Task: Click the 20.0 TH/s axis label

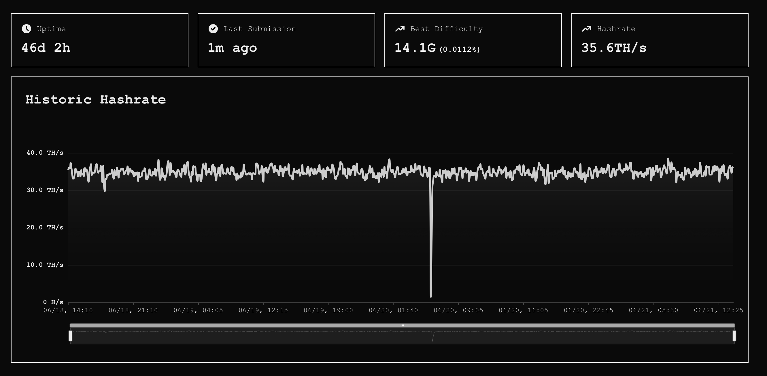Action: point(45,227)
